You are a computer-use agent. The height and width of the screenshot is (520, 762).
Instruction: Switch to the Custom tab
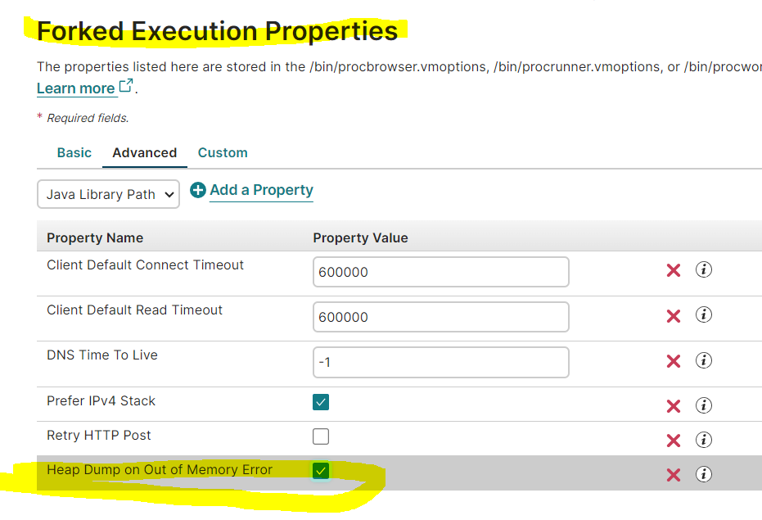223,152
